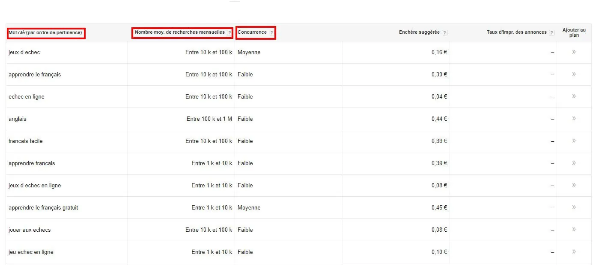Click suggested bid "0,45 €"
The height and width of the screenshot is (265, 599).
[x=439, y=207]
